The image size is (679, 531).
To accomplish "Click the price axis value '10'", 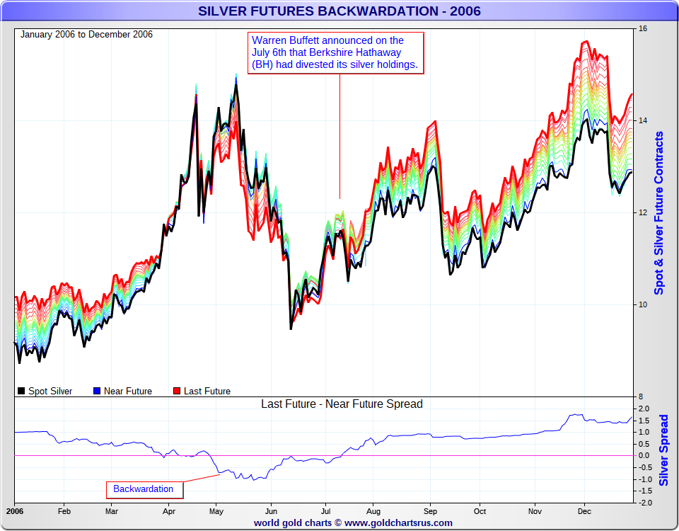I will pyautogui.click(x=643, y=304).
